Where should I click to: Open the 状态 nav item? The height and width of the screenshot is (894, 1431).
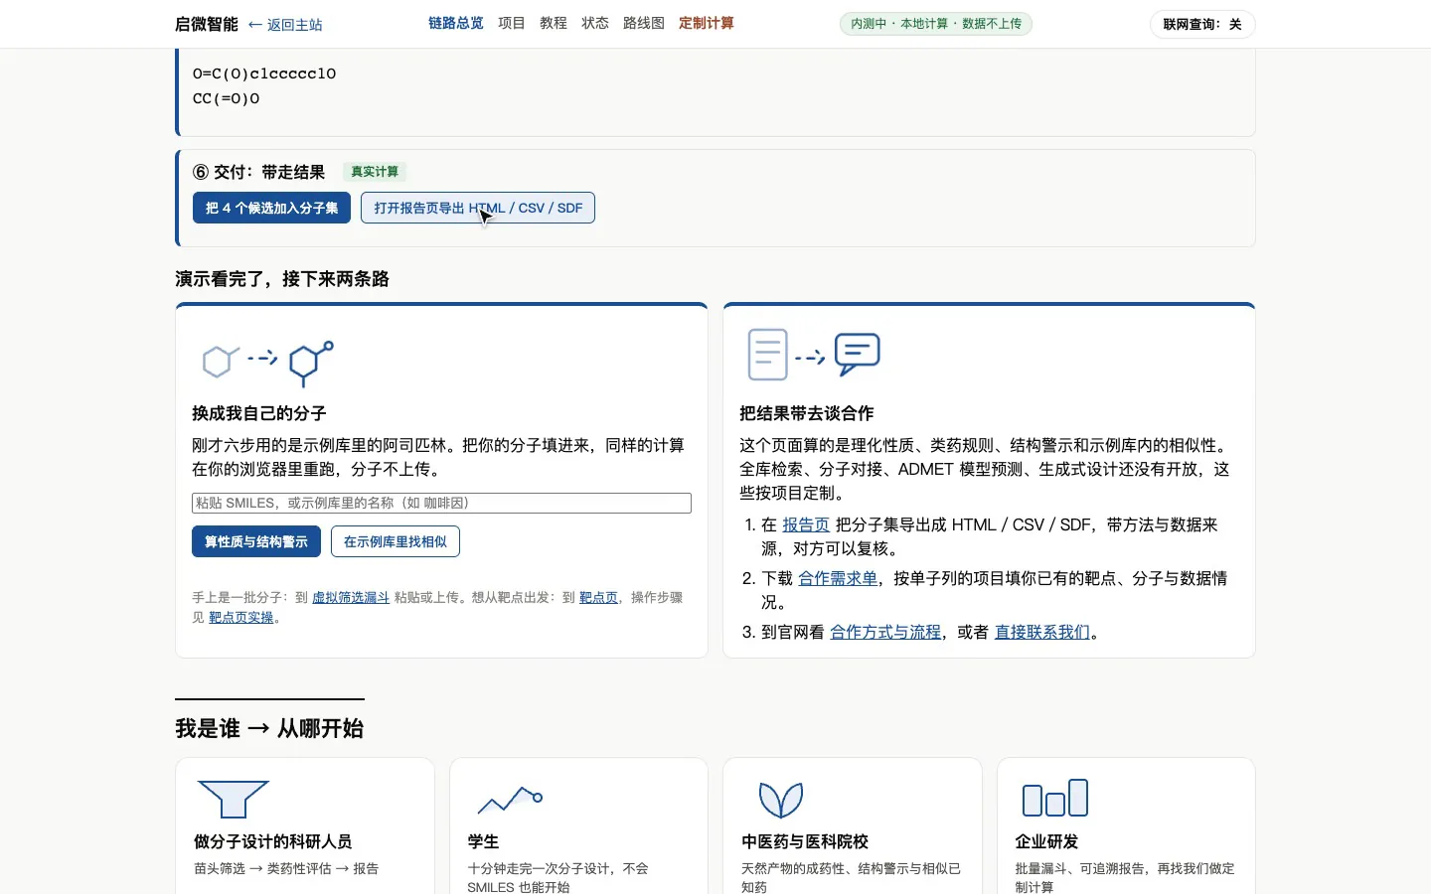(x=595, y=23)
